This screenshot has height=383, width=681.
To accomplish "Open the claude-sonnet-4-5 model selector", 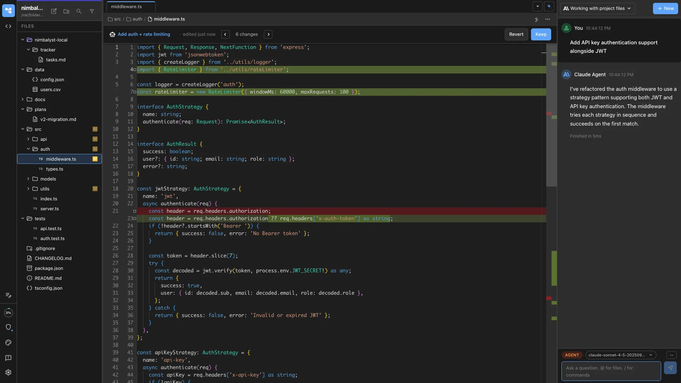I will click(620, 355).
